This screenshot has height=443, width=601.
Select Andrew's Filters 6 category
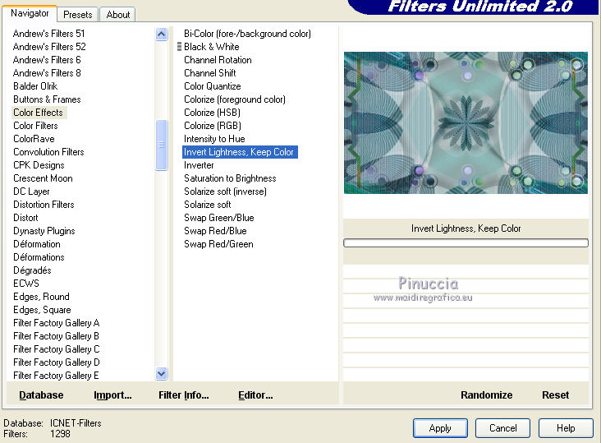(47, 60)
